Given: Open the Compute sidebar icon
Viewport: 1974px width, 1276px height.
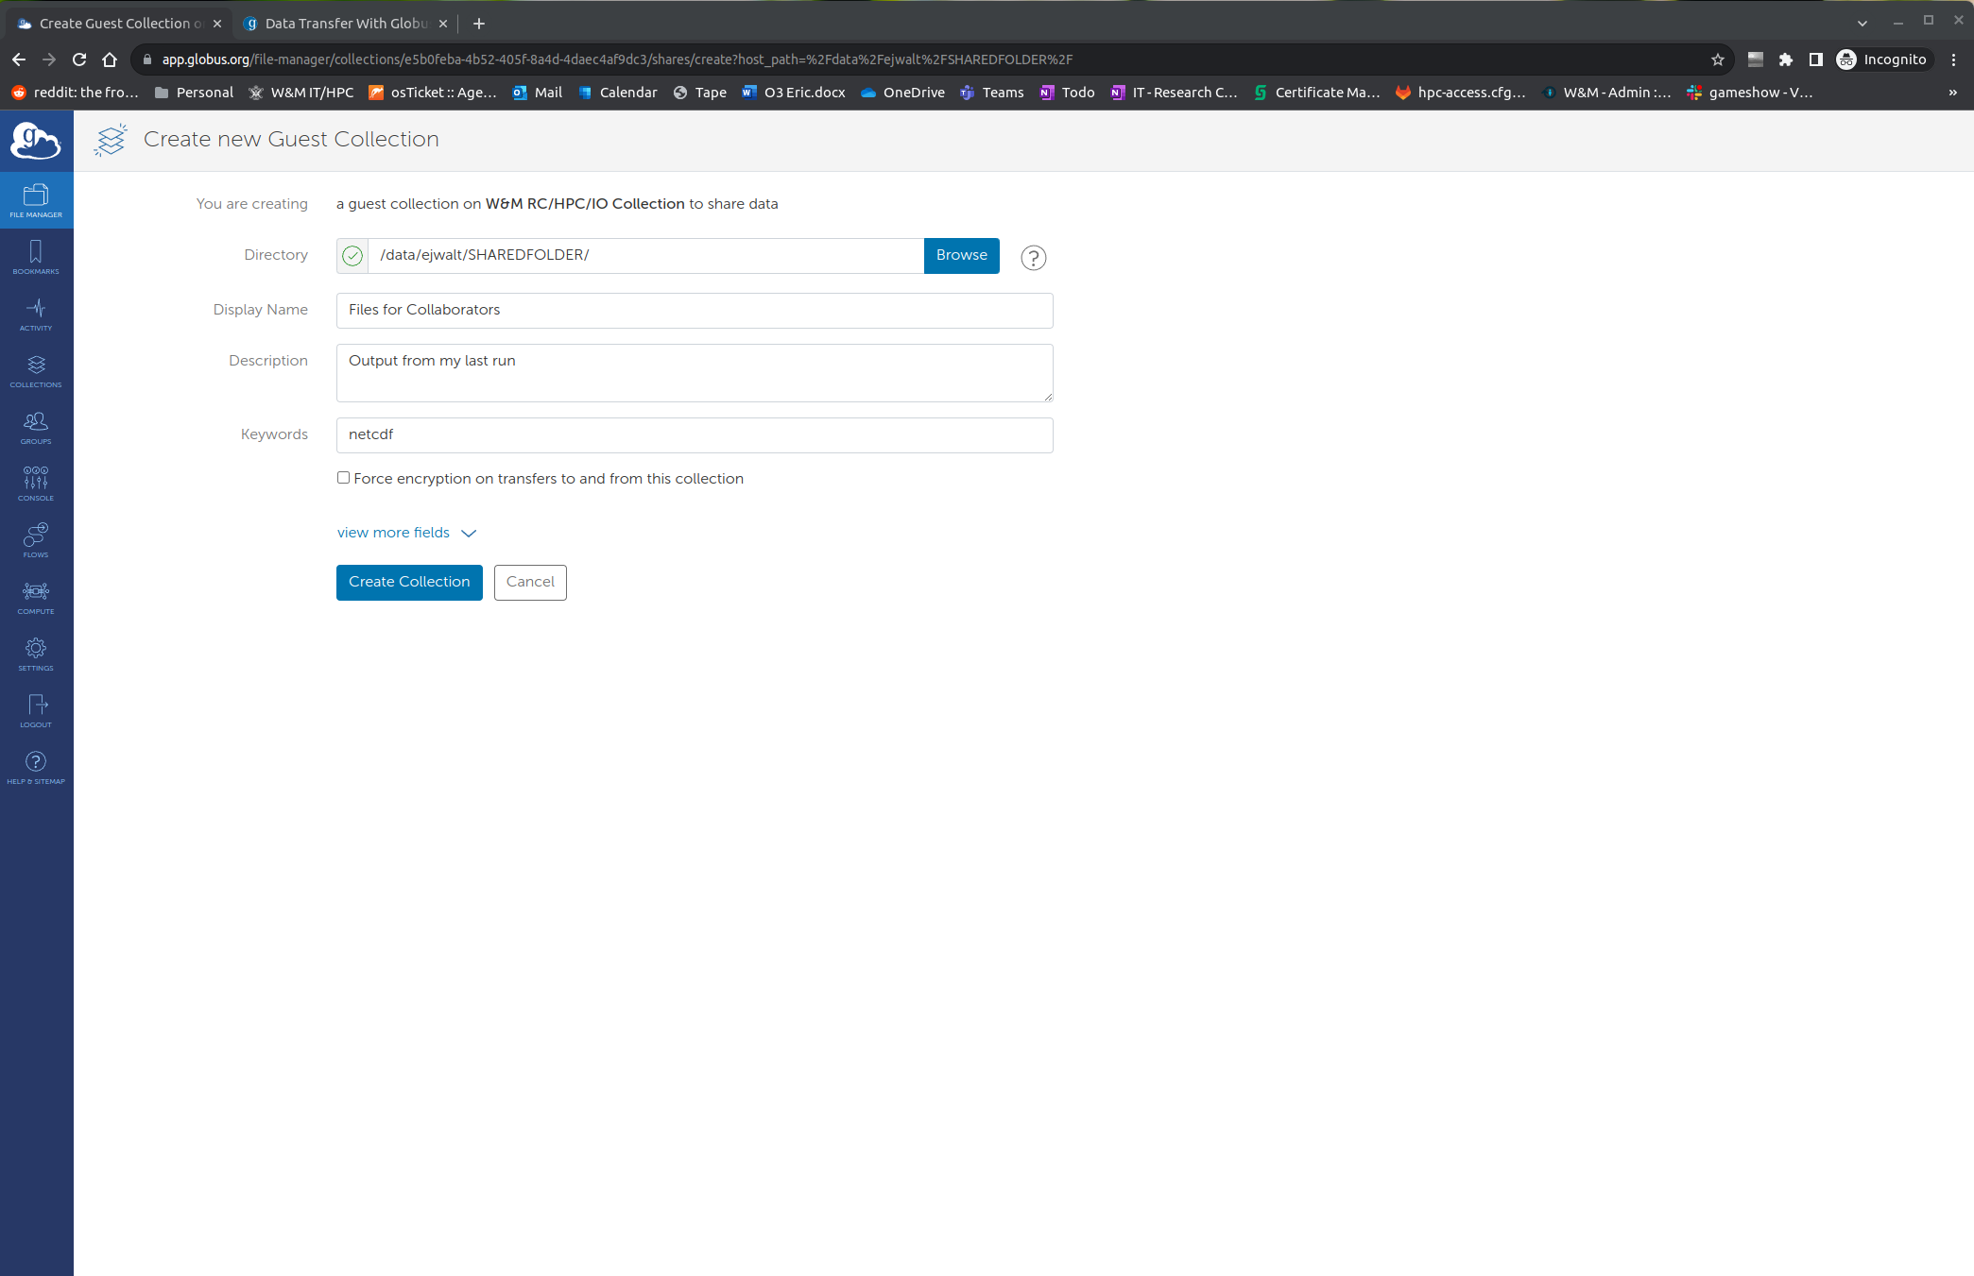Looking at the screenshot, I should [x=36, y=597].
